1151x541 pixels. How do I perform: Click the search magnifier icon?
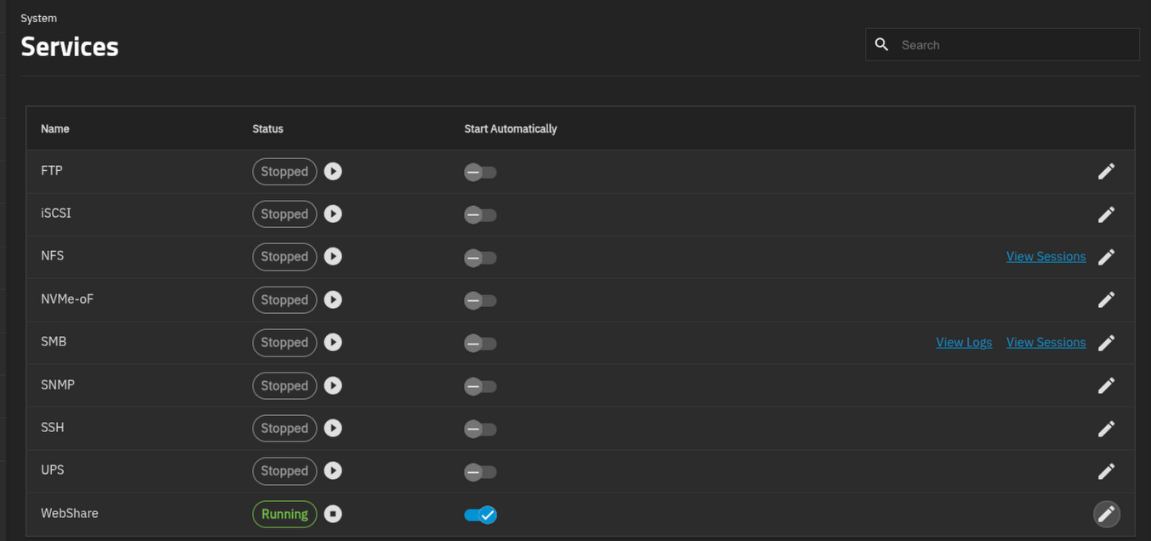coord(882,44)
